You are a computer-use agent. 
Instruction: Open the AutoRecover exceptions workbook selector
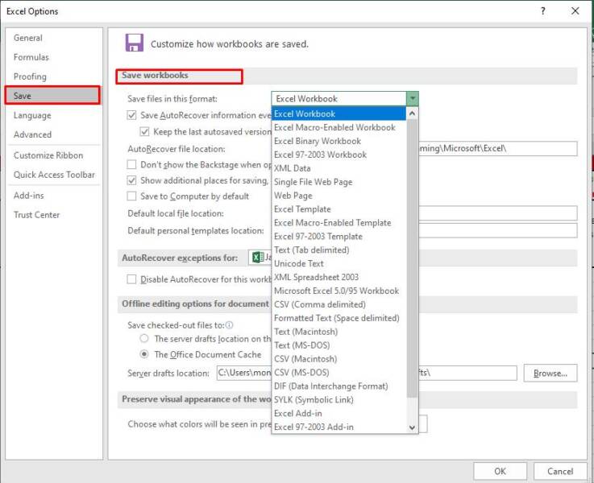tap(260, 258)
